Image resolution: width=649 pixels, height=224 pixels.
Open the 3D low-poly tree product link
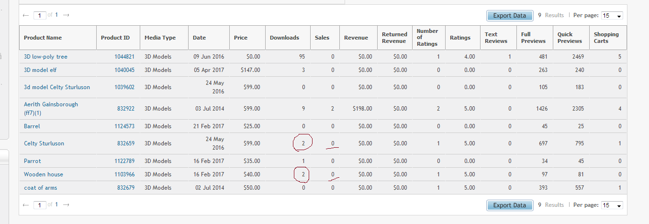45,57
